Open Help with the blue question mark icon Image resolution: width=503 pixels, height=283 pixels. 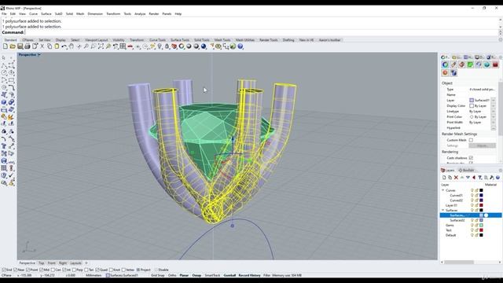[240, 46]
